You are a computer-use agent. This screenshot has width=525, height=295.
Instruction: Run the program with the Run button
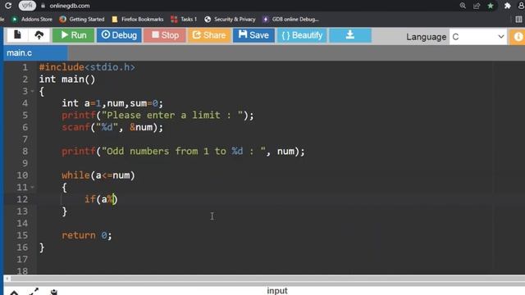[x=73, y=35]
